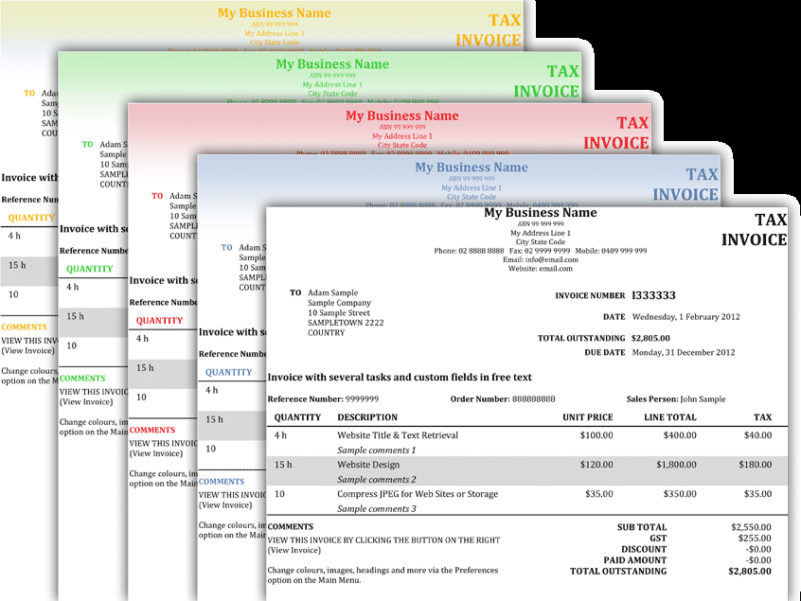Select the invoice number value 'I333333'
This screenshot has width=801, height=601.
(x=653, y=295)
